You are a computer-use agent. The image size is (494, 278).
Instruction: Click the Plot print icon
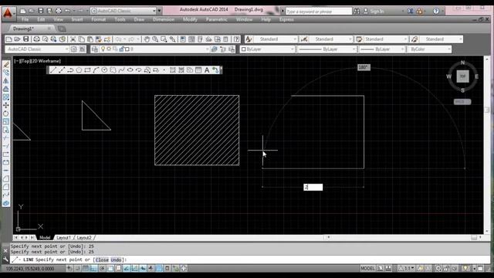(x=36, y=39)
